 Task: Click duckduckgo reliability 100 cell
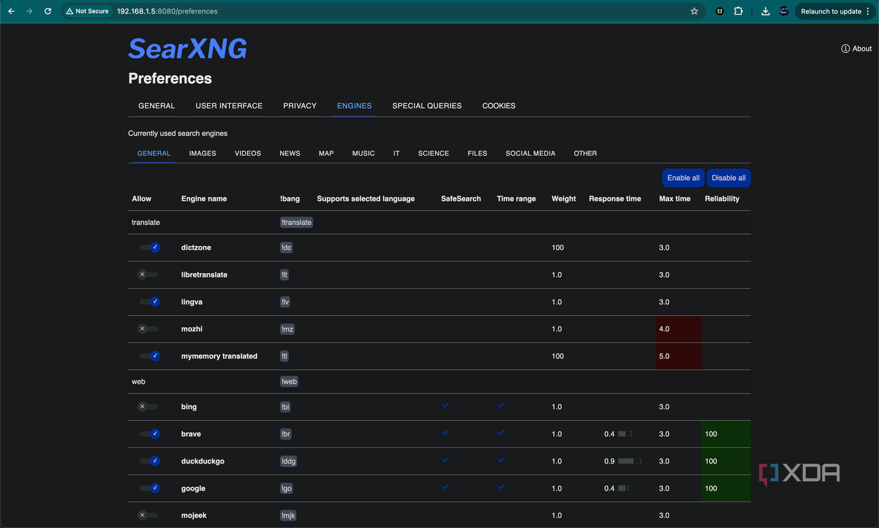pos(726,461)
